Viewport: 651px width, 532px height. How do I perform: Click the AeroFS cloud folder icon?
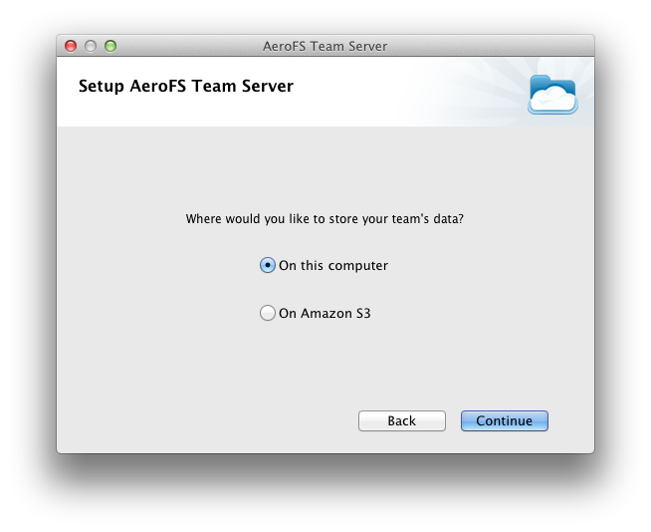coord(552,95)
